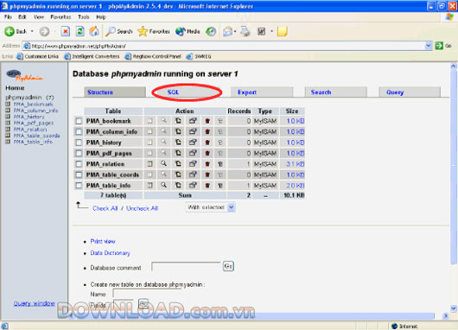458x330 pixels.
Task: Open the With selected dropdown
Action: 210,207
